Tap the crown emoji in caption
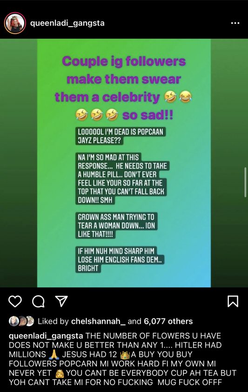Viewport: 248px width, 392px height. pyautogui.click(x=125, y=355)
